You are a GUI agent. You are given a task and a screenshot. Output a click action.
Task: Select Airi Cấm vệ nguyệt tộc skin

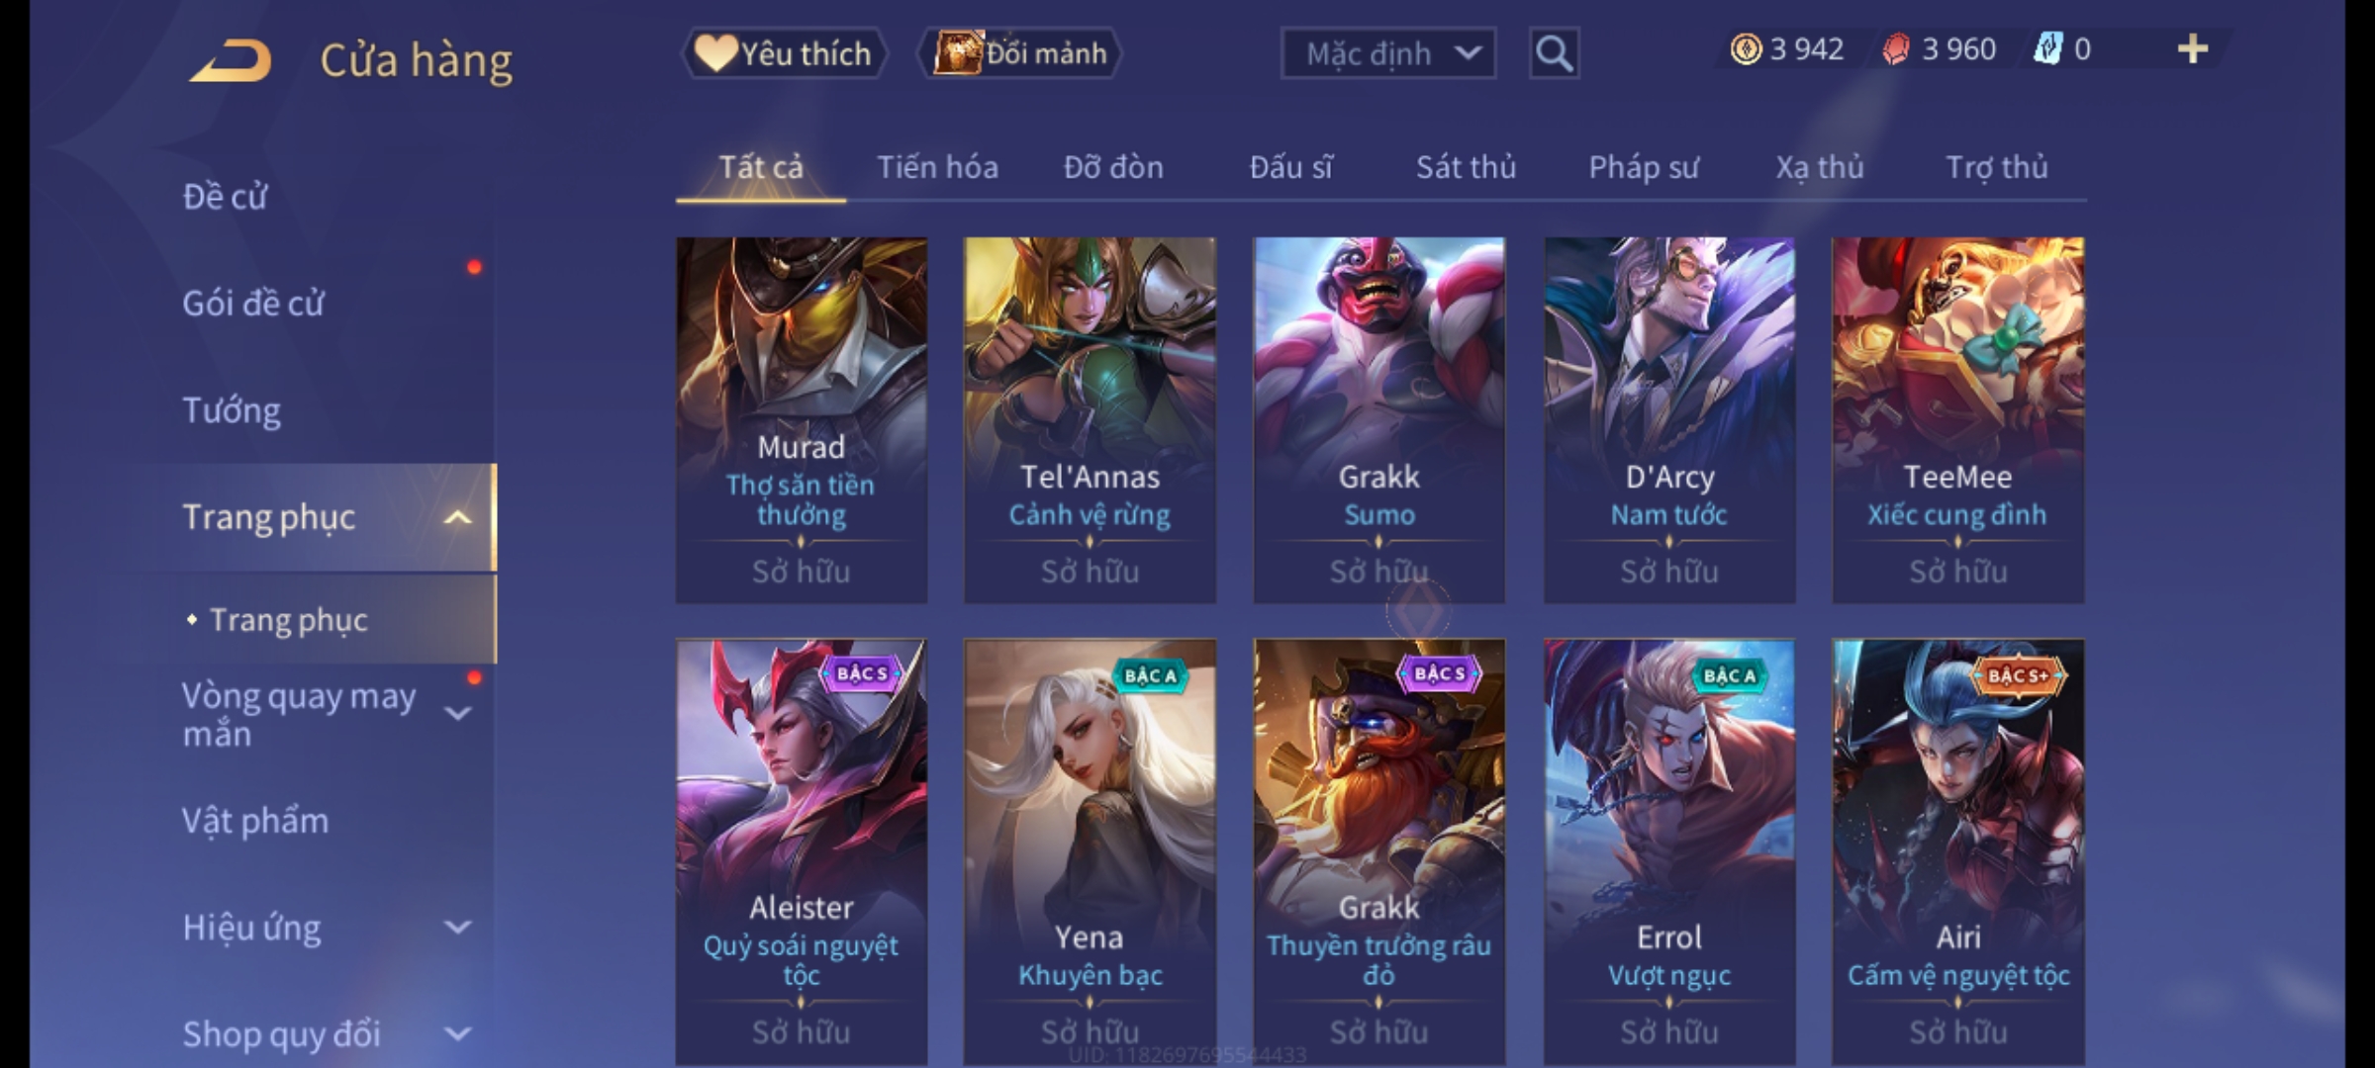click(1958, 851)
